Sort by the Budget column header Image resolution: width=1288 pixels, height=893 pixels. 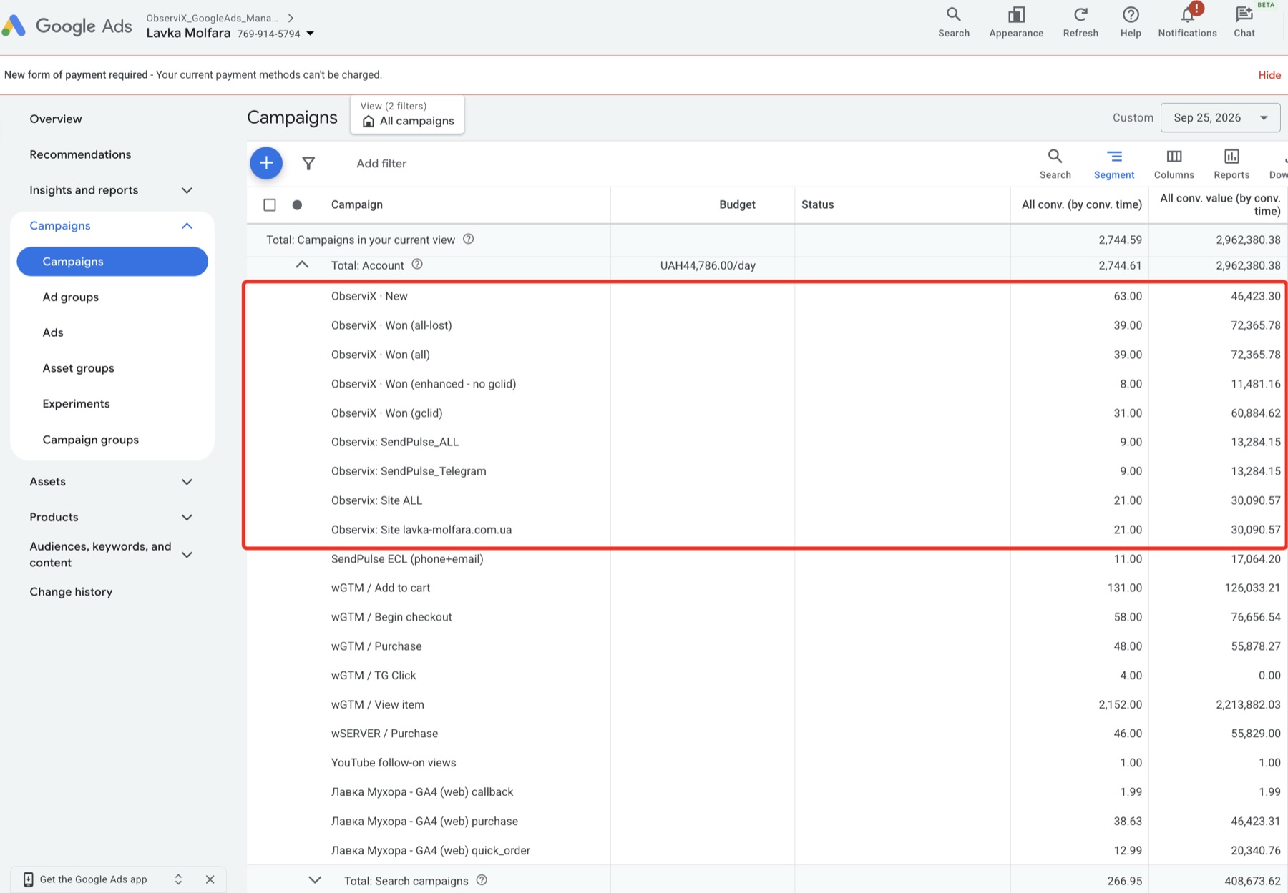737,204
